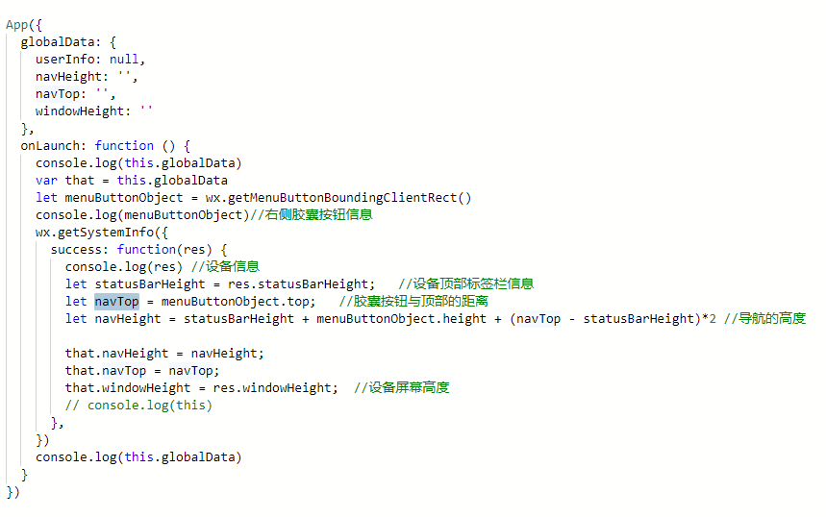The width and height of the screenshot is (826, 517).
Task: Click the last console.log(this.globalData) statement
Action: (x=138, y=457)
